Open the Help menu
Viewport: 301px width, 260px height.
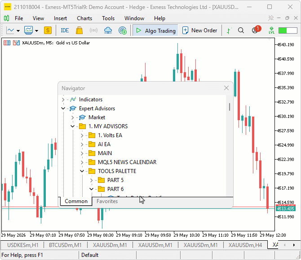tap(159, 18)
